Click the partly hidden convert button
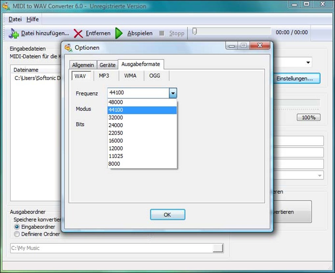This screenshot has height=273, width=335. 292,212
